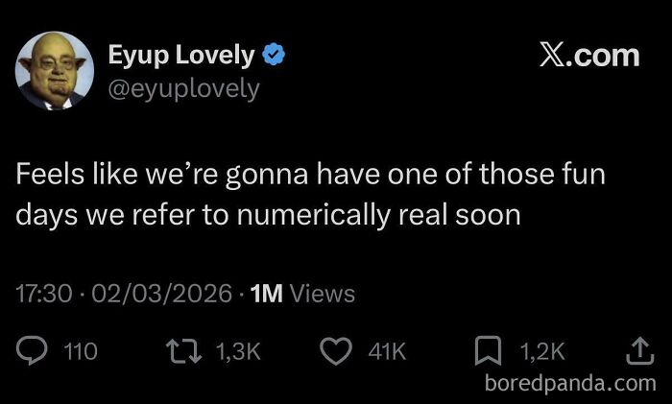This screenshot has width=672, height=404.
Task: Repost using the retweet arrows icon
Action: [184, 351]
